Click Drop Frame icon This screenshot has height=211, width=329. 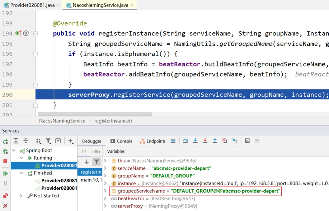tap(225, 141)
